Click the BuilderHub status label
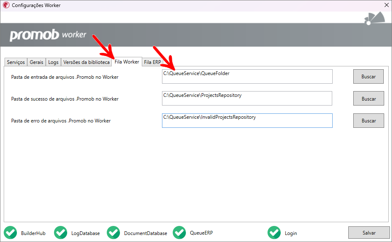The width and height of the screenshot is (392, 242). pos(33,233)
